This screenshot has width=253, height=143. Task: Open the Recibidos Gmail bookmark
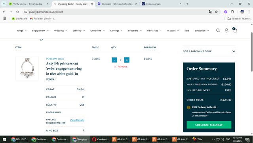click(x=43, y=19)
